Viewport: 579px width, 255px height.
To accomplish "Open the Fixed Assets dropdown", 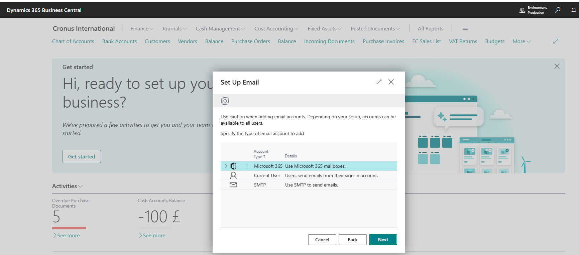I will tap(324, 29).
